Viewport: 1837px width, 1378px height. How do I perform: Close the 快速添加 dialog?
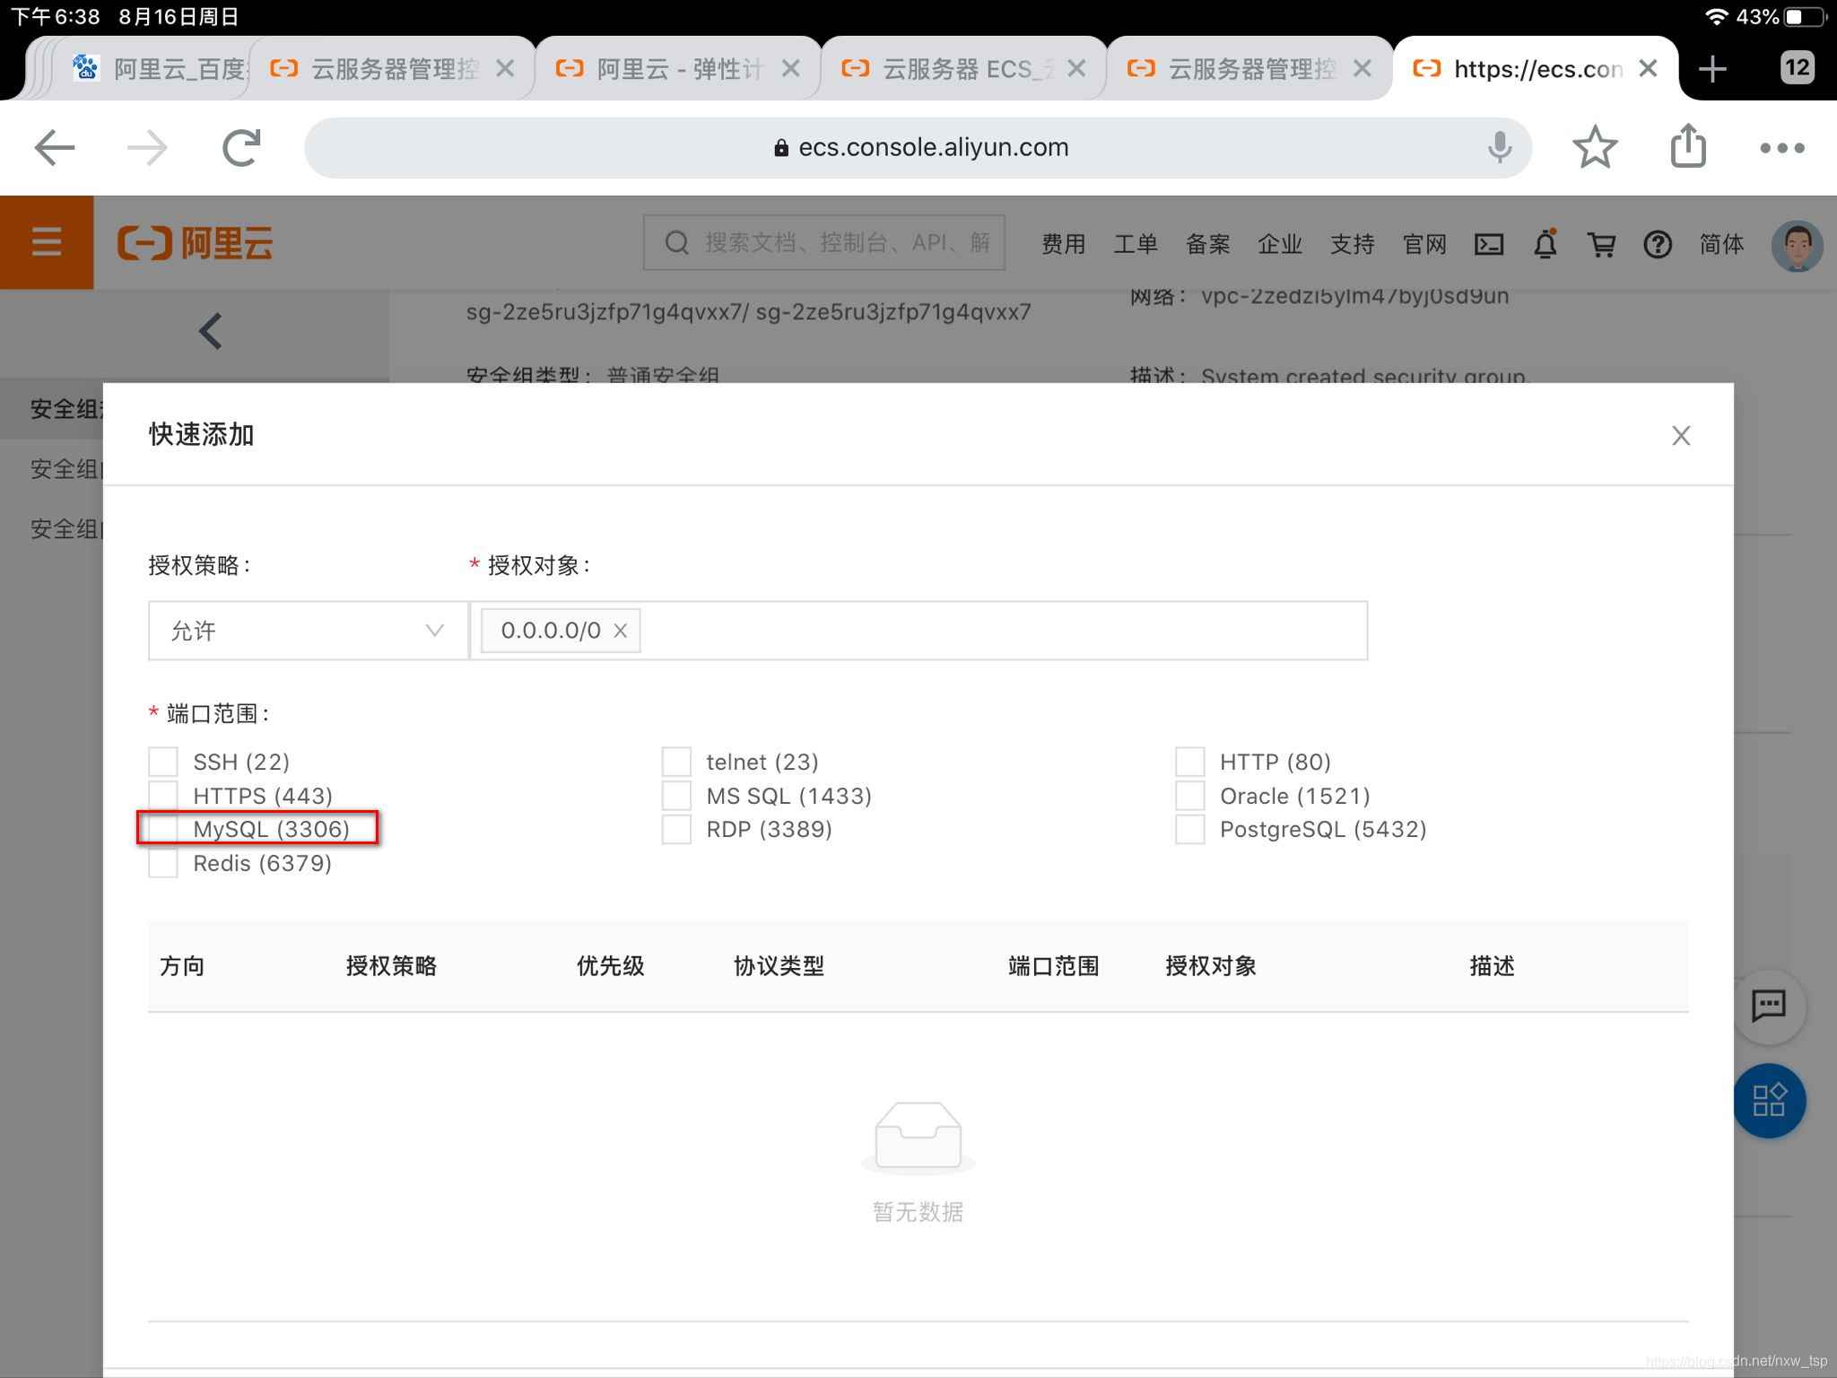pyautogui.click(x=1681, y=436)
